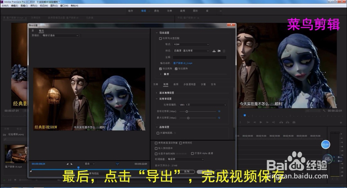Switch to the Publish tab
Image resolution: width=347 pixels, height=188 pixels.
tap(213, 84)
